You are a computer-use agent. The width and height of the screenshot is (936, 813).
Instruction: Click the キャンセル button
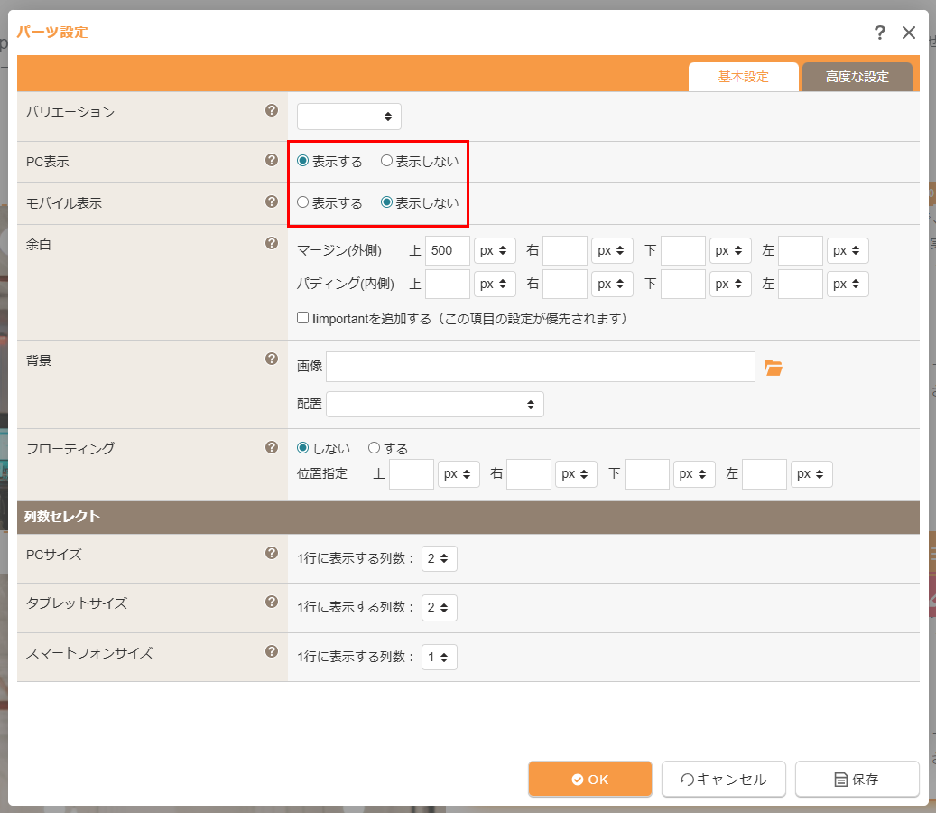pyautogui.click(x=724, y=779)
